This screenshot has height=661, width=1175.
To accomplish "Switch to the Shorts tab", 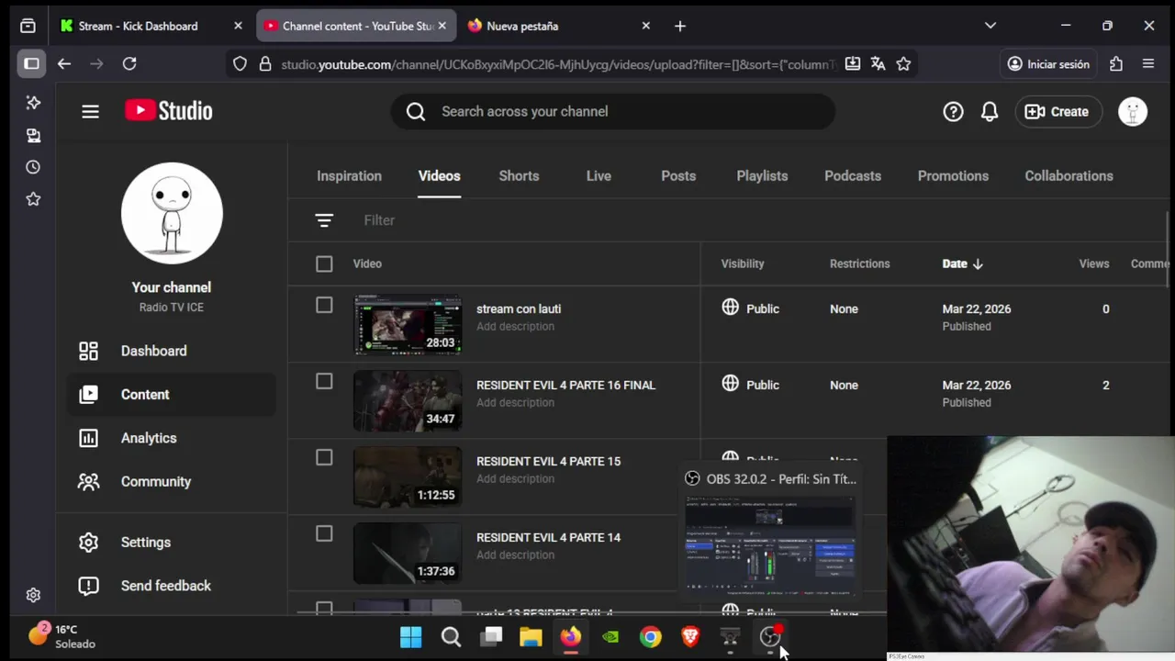I will pos(519,176).
